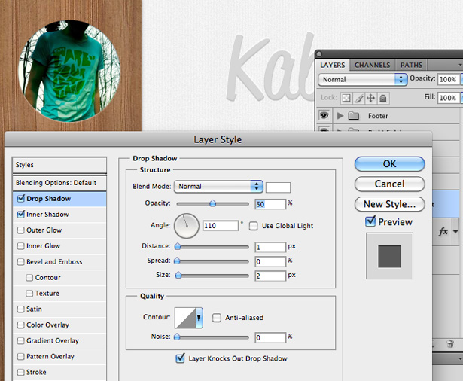This screenshot has height=381, width=463.
Task: Click lock position move icon
Action: pos(370,98)
